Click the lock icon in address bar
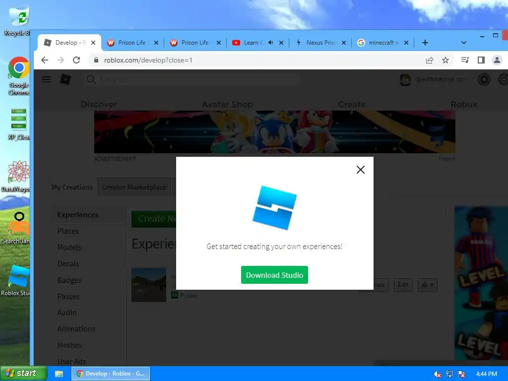508x381 pixels. tap(96, 60)
